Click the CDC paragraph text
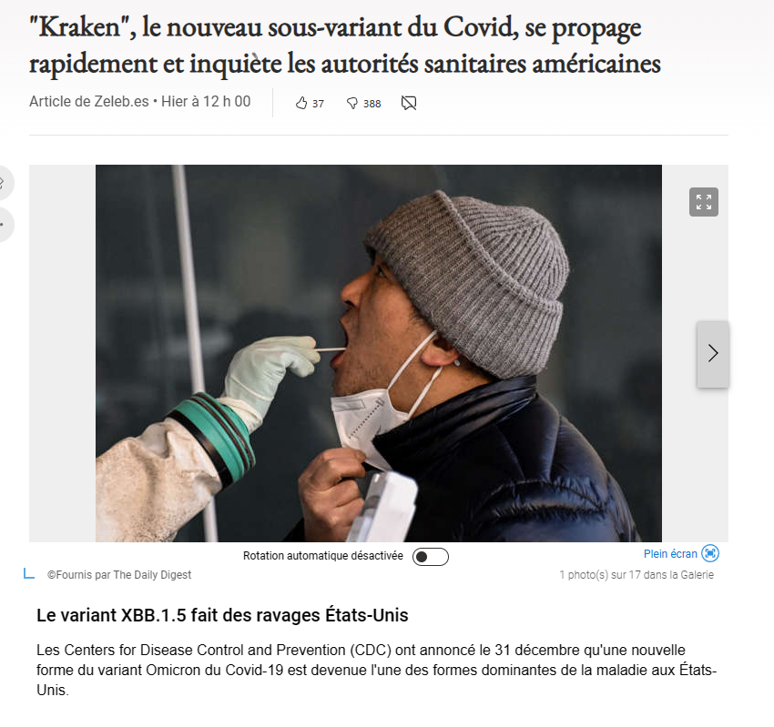774x727 pixels. click(x=376, y=670)
